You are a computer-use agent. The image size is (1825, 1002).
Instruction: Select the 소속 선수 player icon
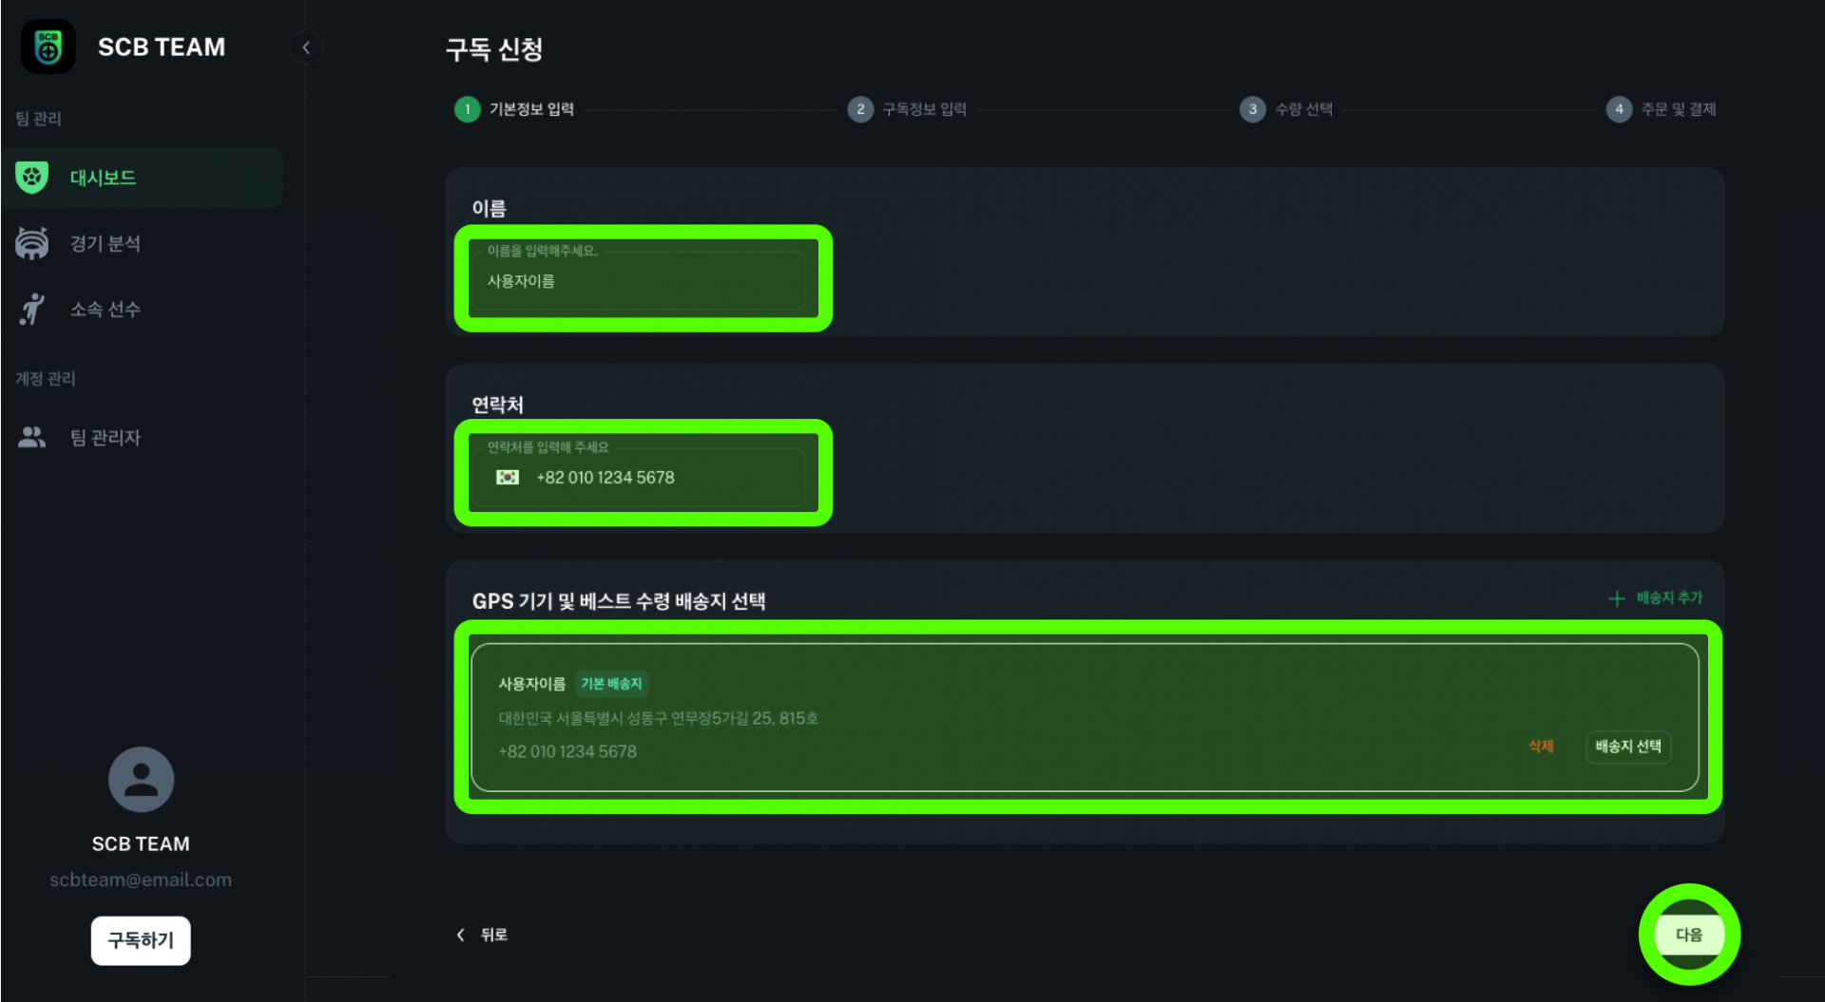coord(32,309)
